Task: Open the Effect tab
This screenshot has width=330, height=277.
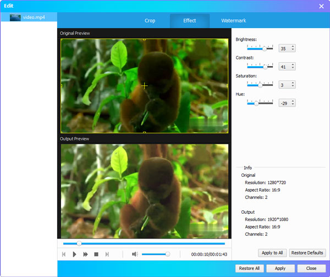Action: (189, 20)
